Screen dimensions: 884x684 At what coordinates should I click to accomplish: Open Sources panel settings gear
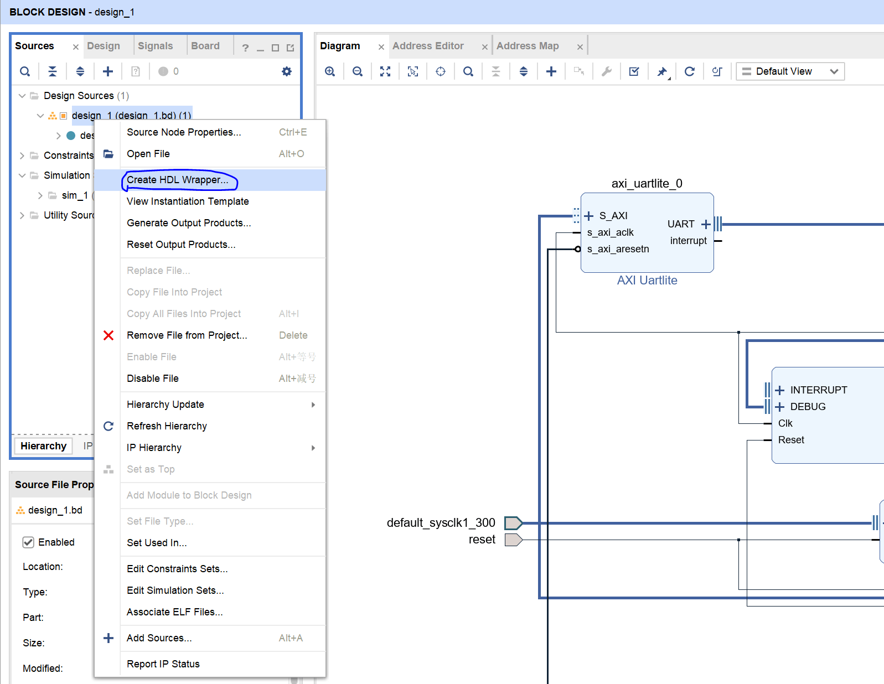click(287, 71)
